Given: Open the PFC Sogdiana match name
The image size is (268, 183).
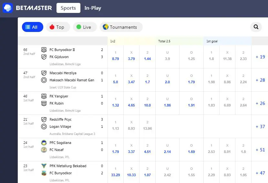Looking at the screenshot, I should [x=60, y=143].
